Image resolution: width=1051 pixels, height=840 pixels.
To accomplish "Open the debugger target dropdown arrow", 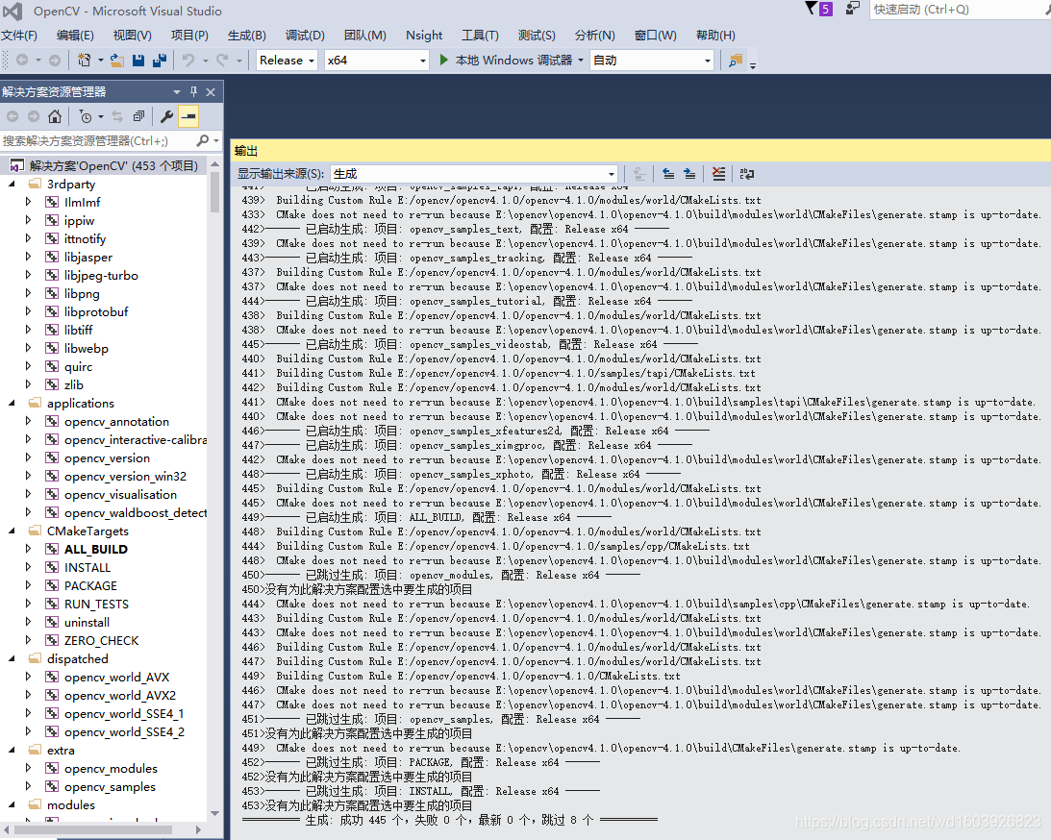I will pos(580,61).
